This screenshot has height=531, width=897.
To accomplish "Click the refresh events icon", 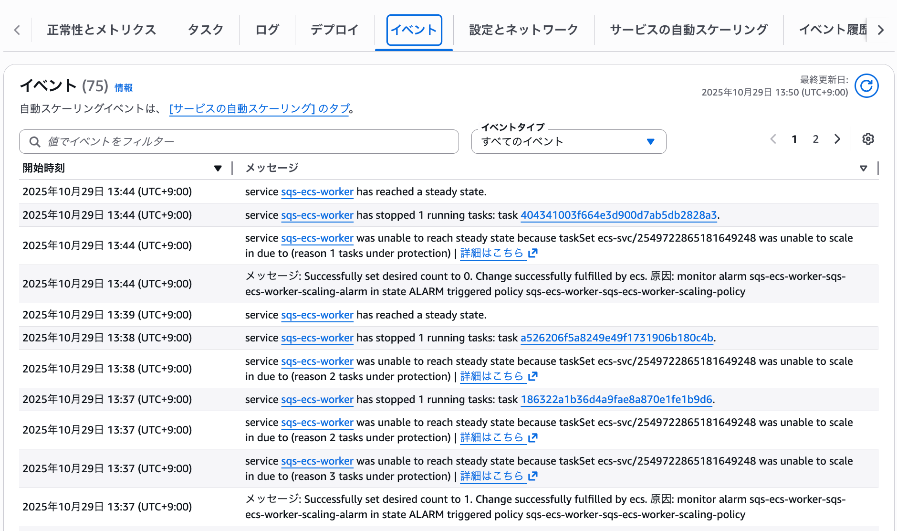I will (x=866, y=86).
